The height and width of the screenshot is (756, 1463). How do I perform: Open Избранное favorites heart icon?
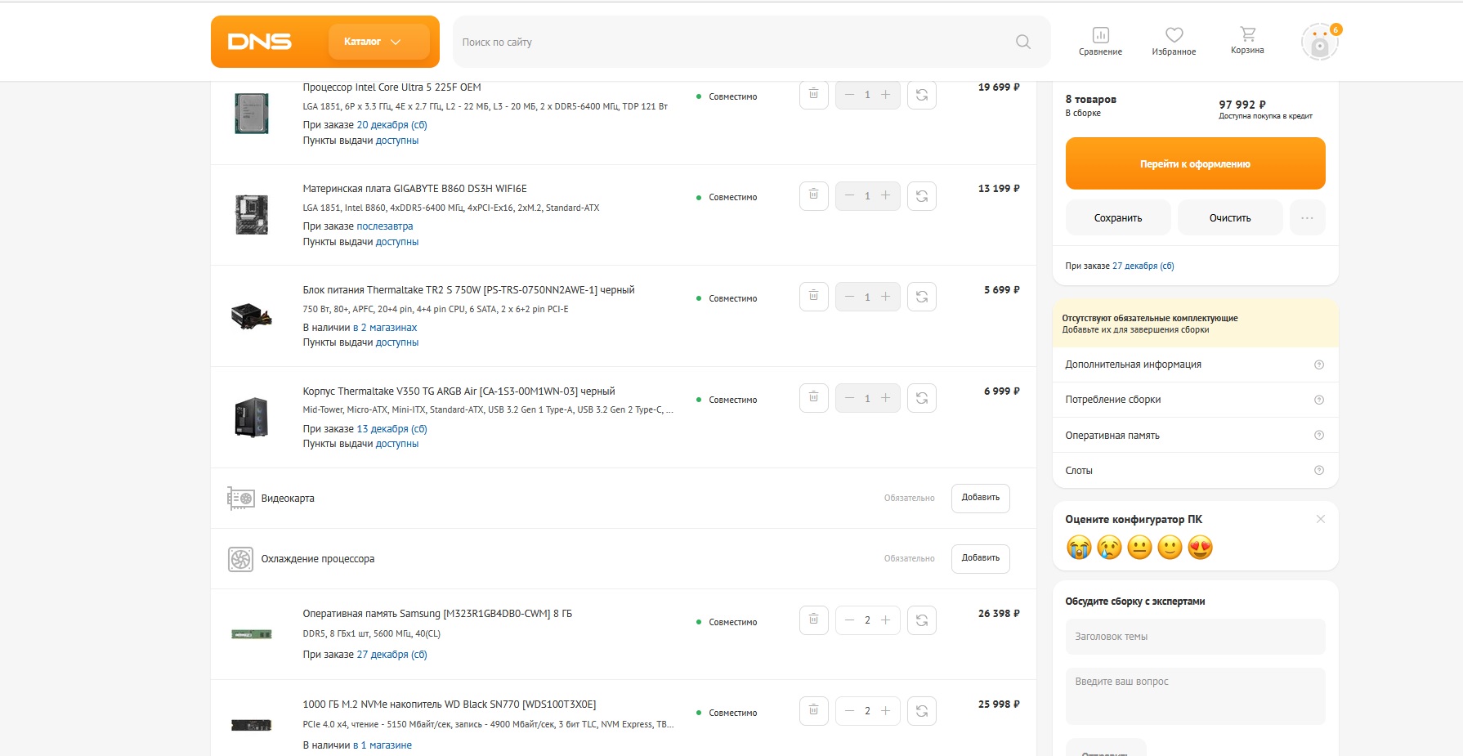(1174, 41)
